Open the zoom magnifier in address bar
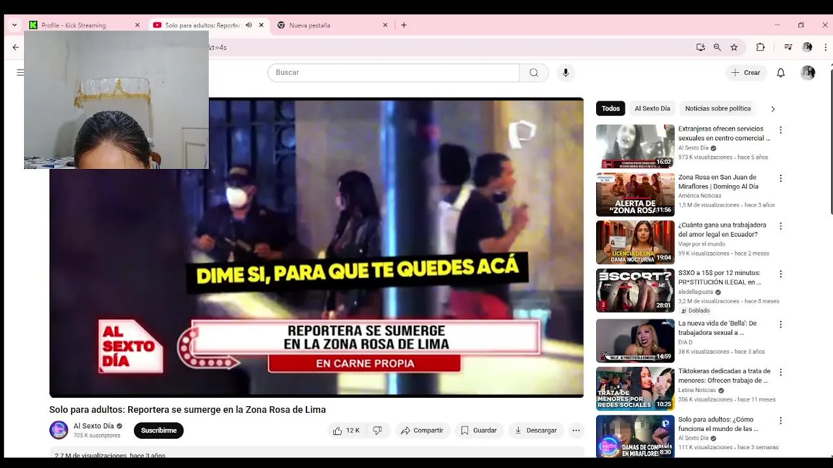The height and width of the screenshot is (468, 833). tap(717, 47)
